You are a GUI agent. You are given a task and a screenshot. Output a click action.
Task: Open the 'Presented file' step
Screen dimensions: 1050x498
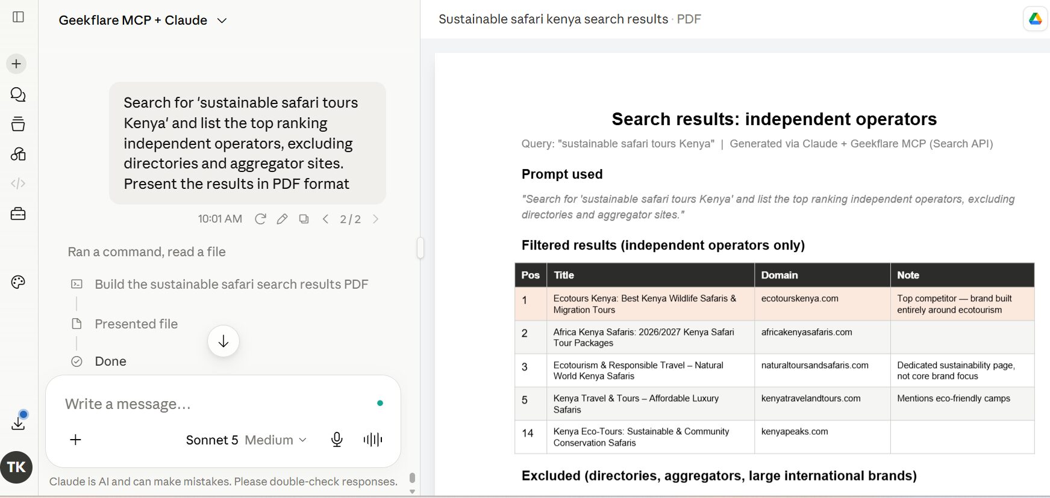click(136, 324)
